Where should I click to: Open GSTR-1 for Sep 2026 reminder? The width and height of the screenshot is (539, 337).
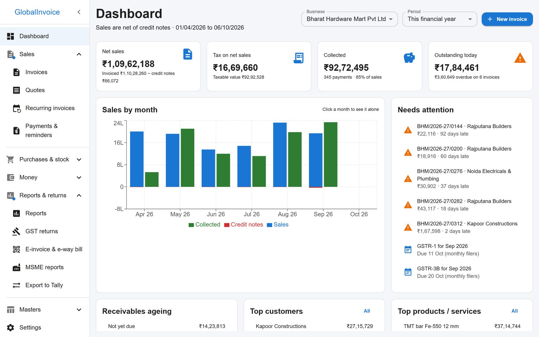tap(462, 250)
